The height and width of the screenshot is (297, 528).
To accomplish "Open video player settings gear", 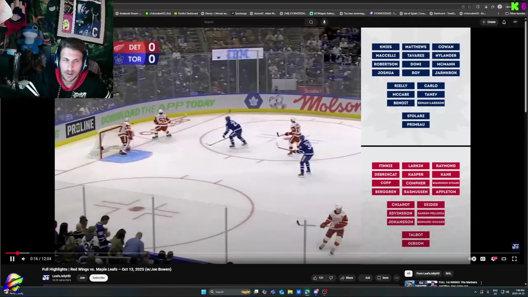I will 493,259.
